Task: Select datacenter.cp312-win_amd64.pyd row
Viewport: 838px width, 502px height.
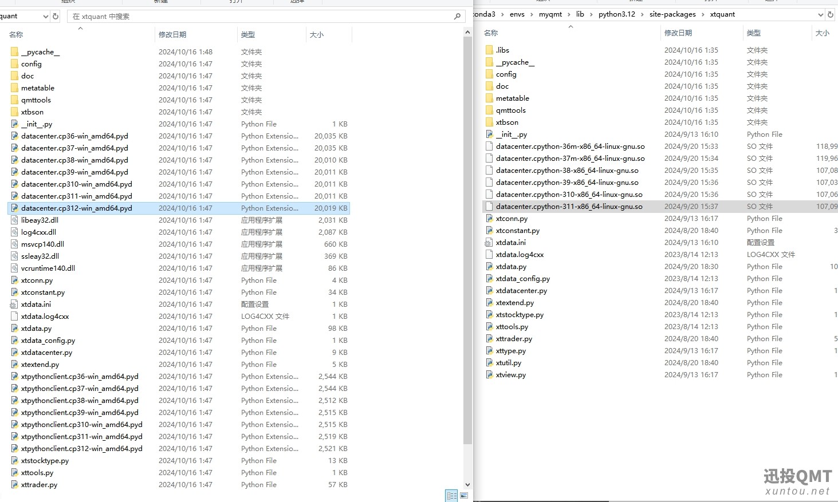Action: (179, 208)
